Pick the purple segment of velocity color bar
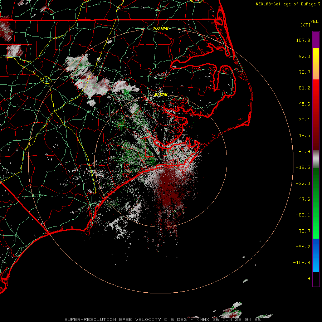Image resolution: width=322 pixels, height=322 pixels. 316,40
